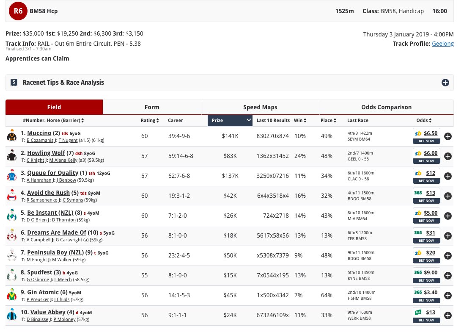Click Muccino's jockey silks icon
Viewport: 464px width, 332px height.
[x=12, y=136]
